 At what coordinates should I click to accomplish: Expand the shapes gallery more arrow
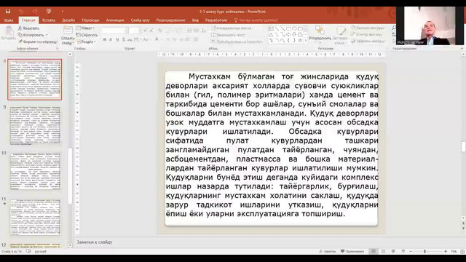pyautogui.click(x=306, y=41)
